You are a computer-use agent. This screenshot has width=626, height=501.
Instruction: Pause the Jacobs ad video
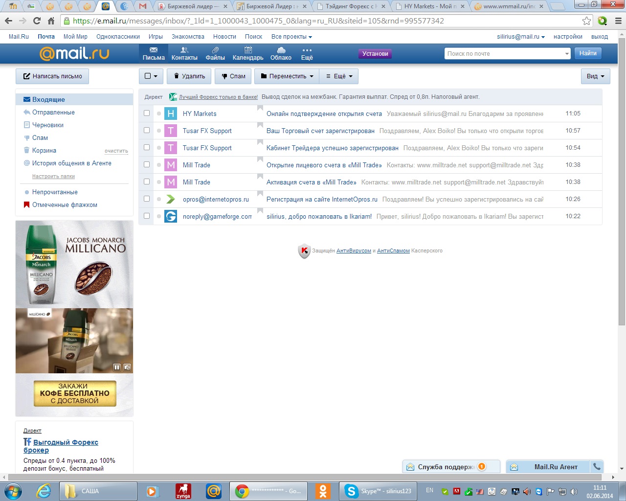pos(117,367)
